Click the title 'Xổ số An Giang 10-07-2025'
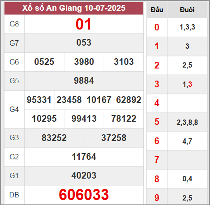 pos(74,8)
